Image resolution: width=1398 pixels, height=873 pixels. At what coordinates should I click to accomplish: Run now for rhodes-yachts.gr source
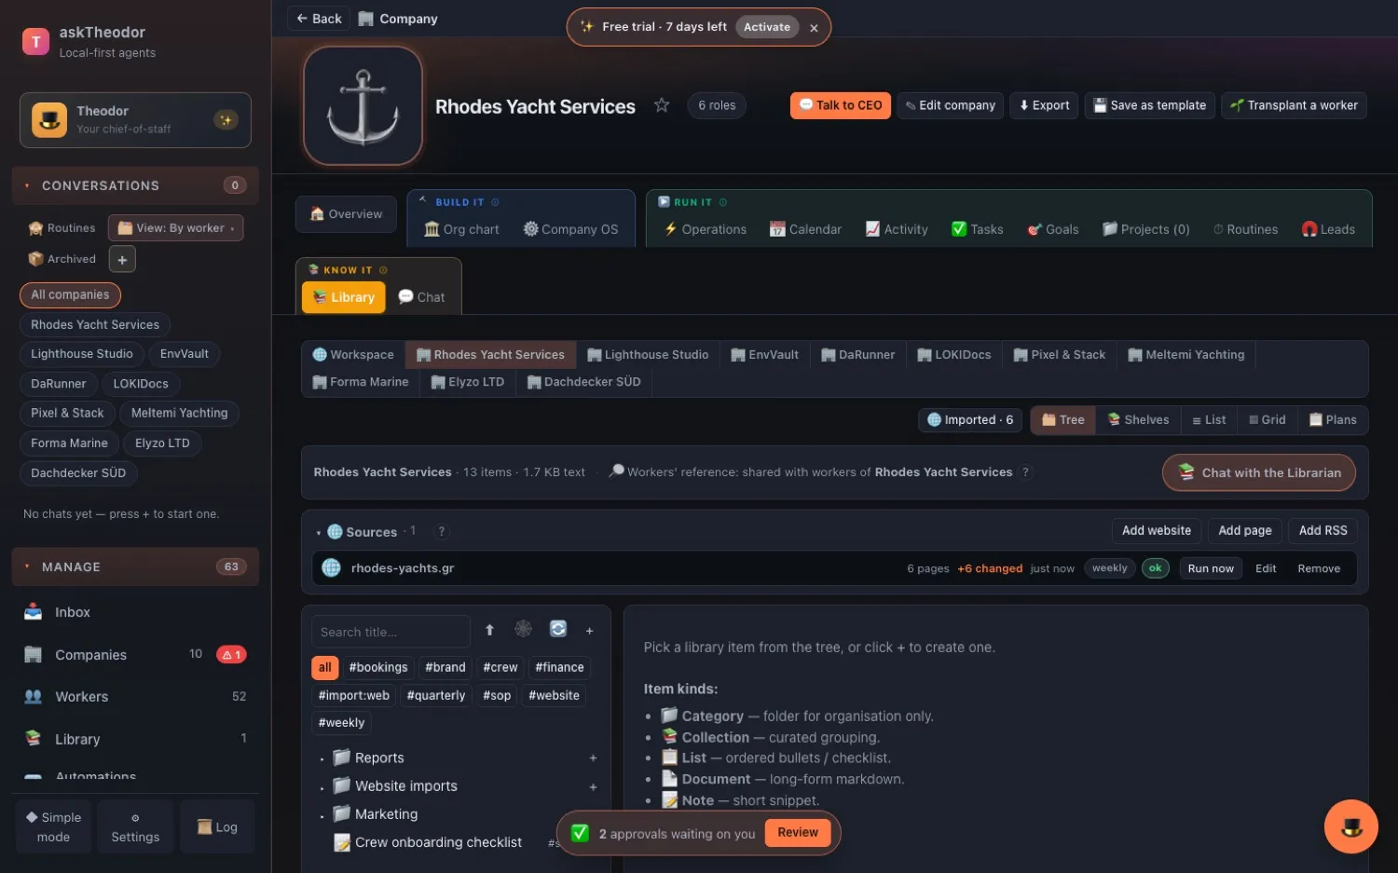(x=1211, y=568)
